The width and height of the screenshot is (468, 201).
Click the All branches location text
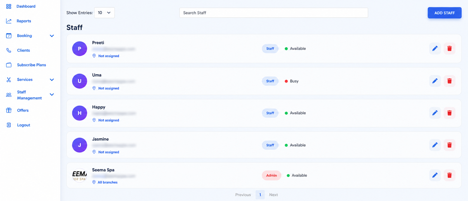point(108,182)
